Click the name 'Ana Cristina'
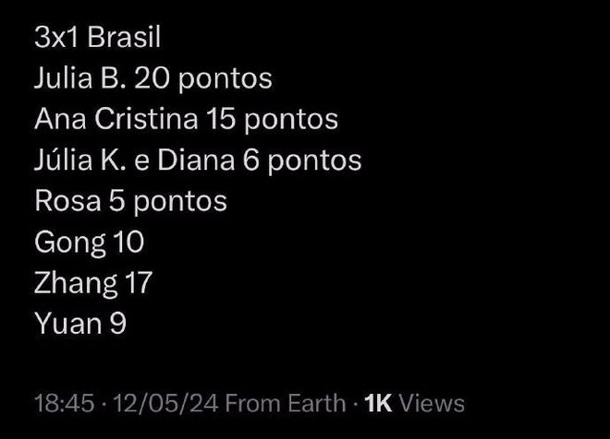This screenshot has height=439, width=610. (116, 118)
